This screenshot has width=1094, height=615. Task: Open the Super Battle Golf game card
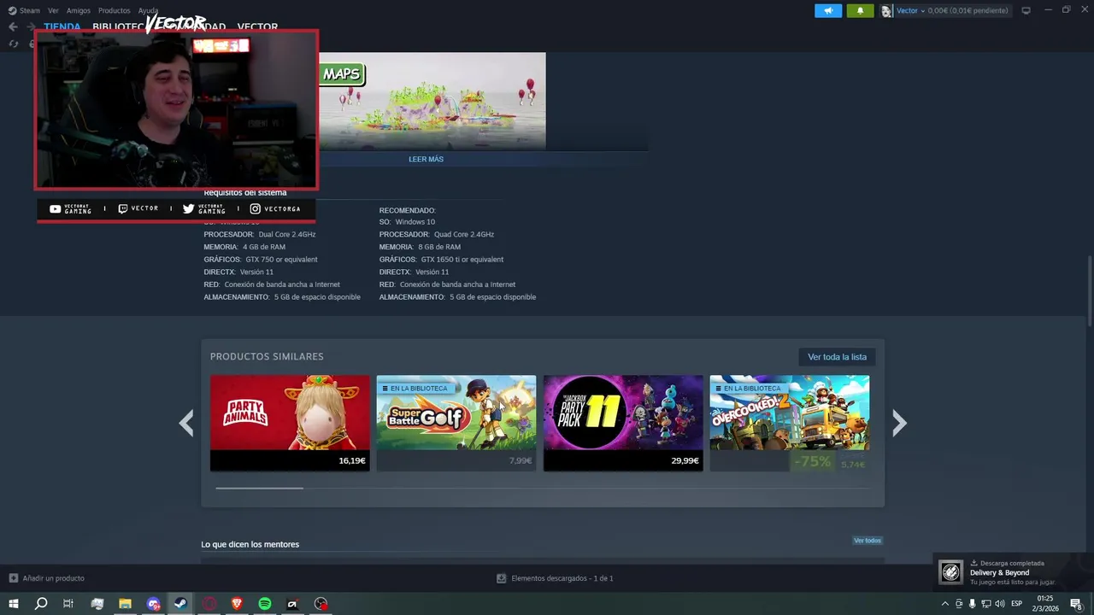coord(456,423)
